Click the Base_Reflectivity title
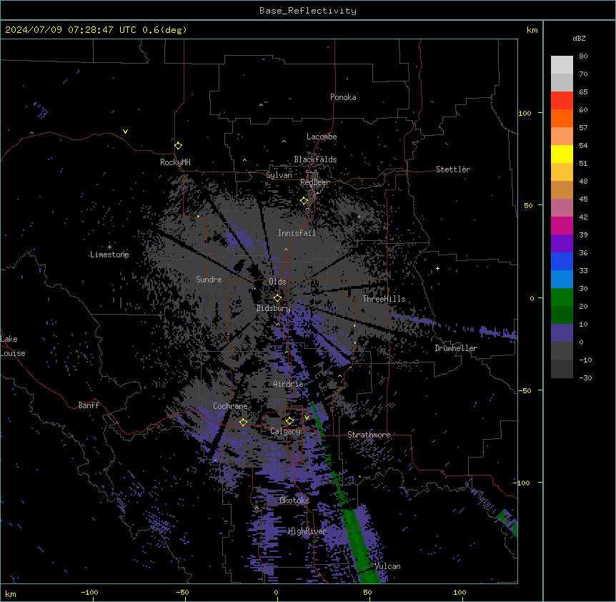 pos(308,11)
